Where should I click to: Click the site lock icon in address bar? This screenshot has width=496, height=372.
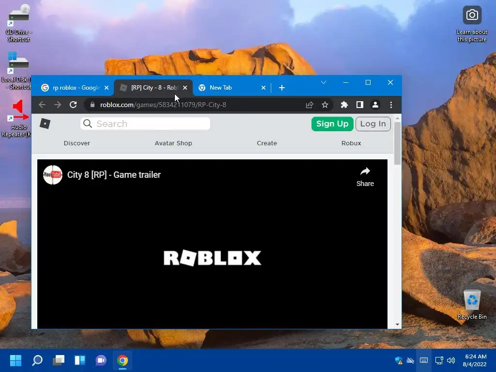coord(93,105)
